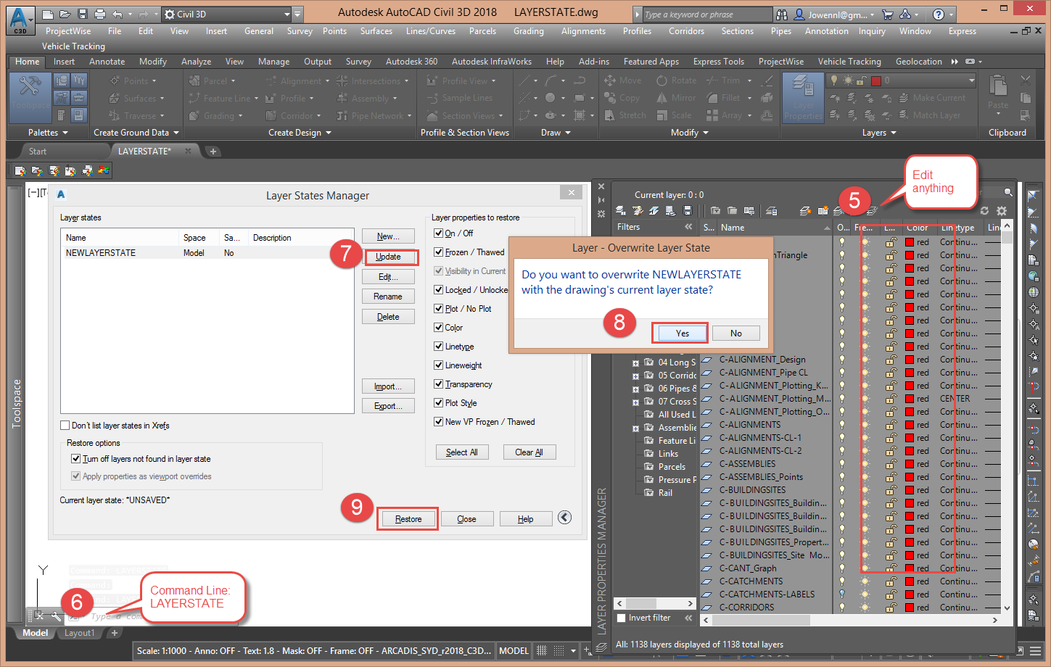This screenshot has height=667, width=1051.
Task: Open the Manage ribbon tab
Action: [x=273, y=62]
